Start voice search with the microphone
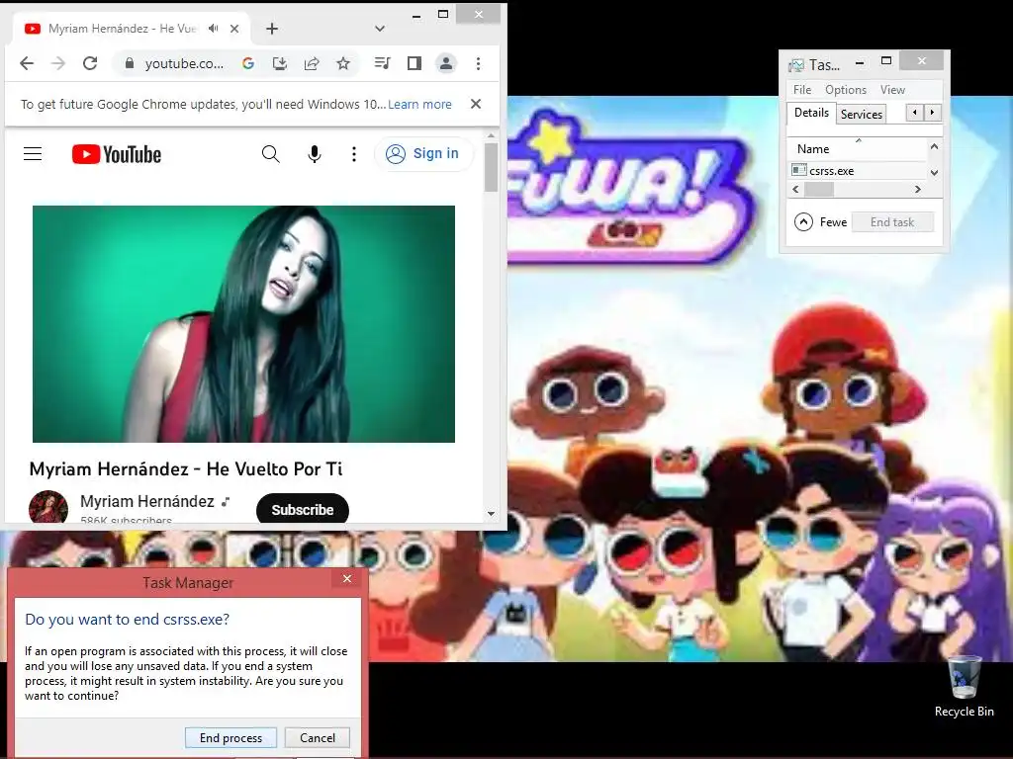1013x759 pixels. pyautogui.click(x=315, y=153)
